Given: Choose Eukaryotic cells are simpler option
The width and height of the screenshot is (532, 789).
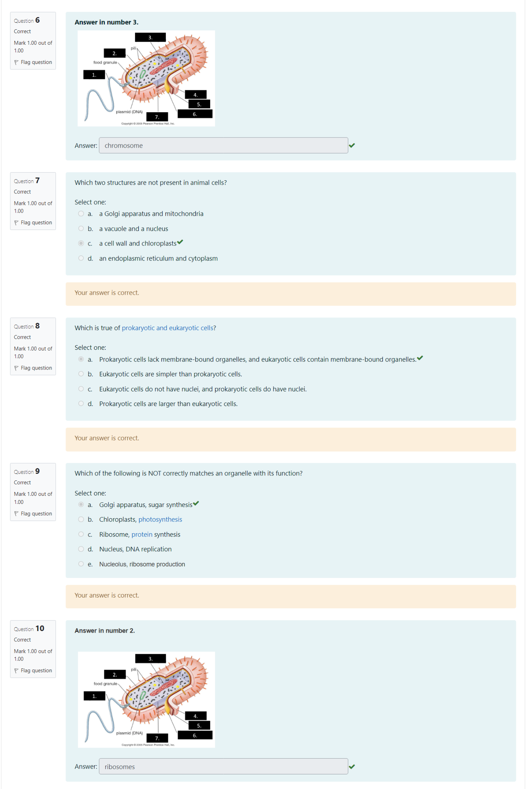Looking at the screenshot, I should tap(81, 374).
